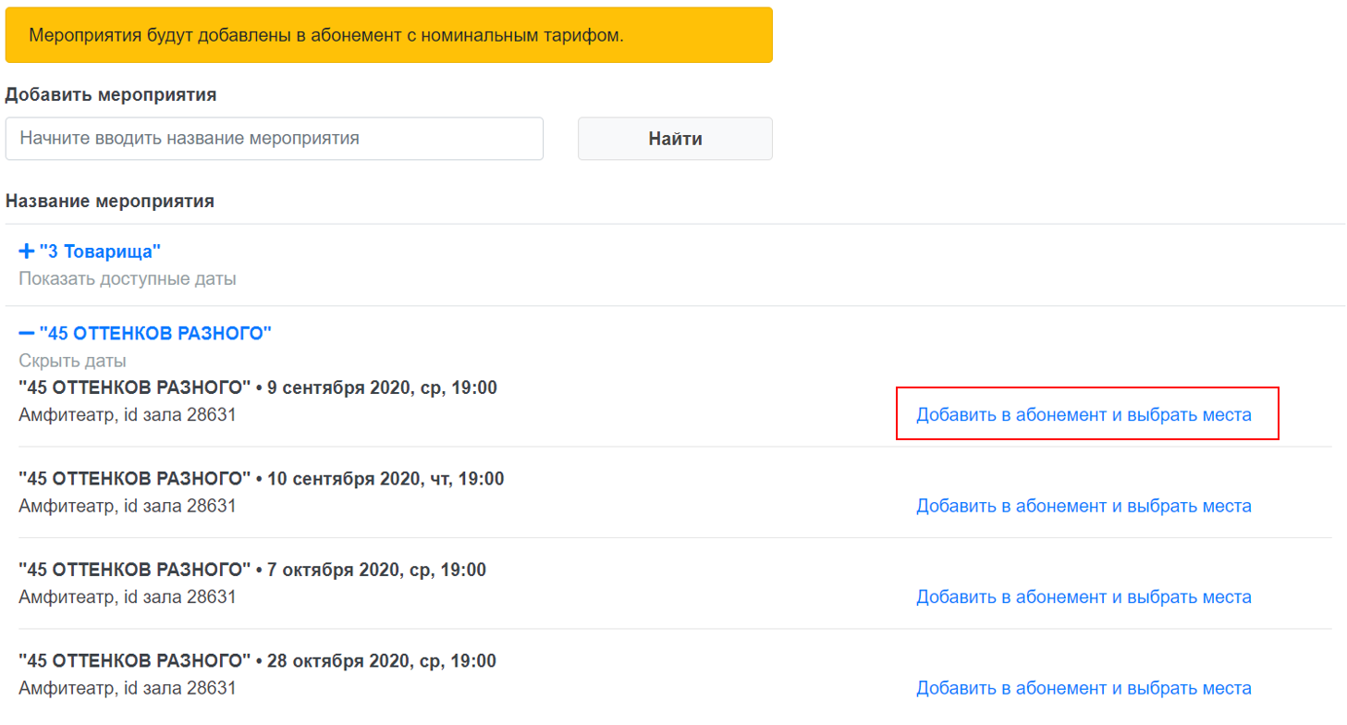1347x725 pixels.
Task: Select the 7 октября 2020 event title
Action: pos(252,570)
